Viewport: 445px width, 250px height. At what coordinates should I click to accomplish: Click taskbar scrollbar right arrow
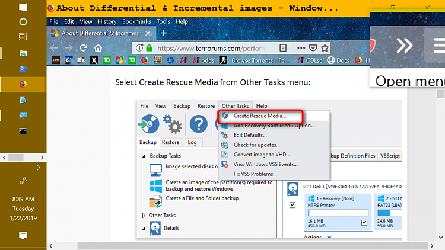click(42, 158)
